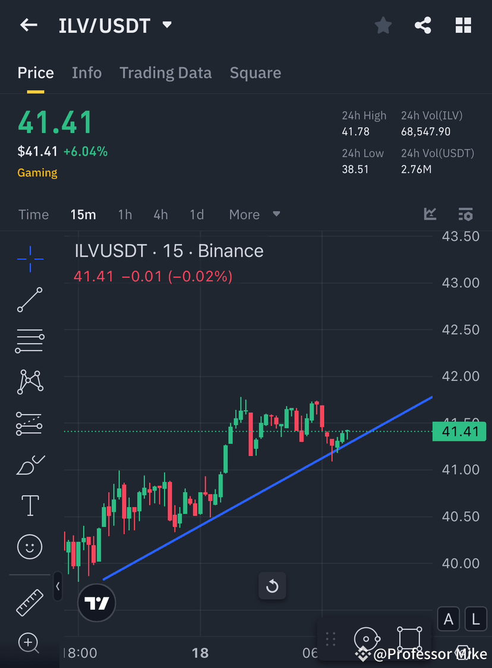Toggle the line chart view mode
The width and height of the screenshot is (492, 668).
click(x=430, y=214)
